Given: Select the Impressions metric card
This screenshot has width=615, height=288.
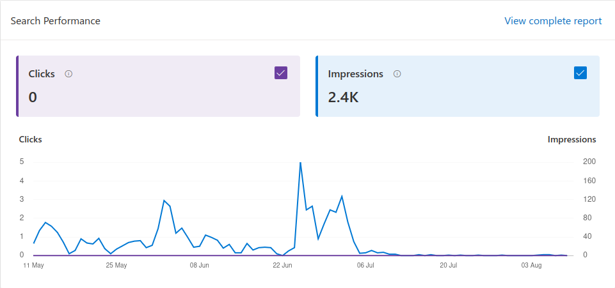Looking at the screenshot, I should tap(458, 86).
